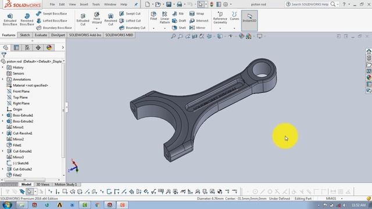372x209 pixels.
Task: Open the Insert menu
Action: [x=84, y=4]
